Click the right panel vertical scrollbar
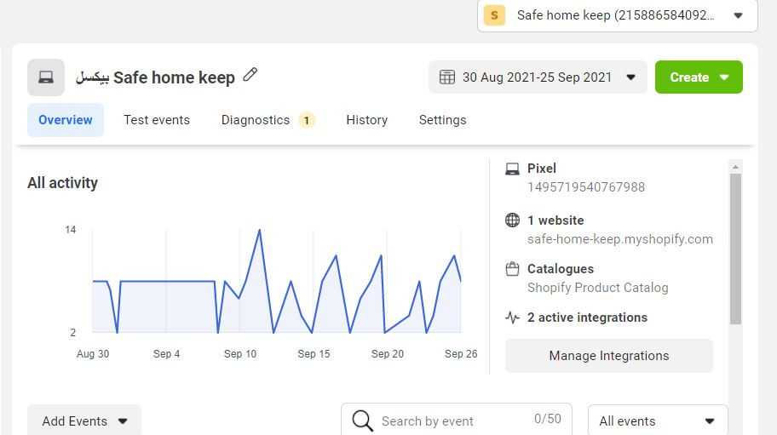 [x=736, y=249]
